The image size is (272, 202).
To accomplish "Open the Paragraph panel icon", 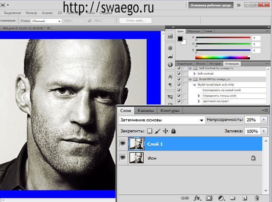I will tap(170, 85).
